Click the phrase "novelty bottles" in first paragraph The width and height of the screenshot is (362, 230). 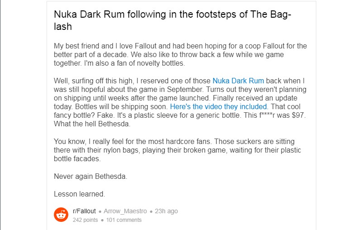pyautogui.click(x=161, y=63)
